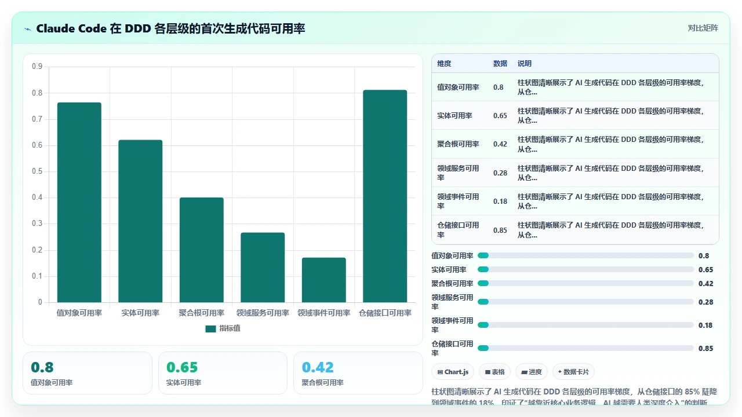Click the 说明 column header
Viewport: 742px width, 417px height.
coord(525,64)
